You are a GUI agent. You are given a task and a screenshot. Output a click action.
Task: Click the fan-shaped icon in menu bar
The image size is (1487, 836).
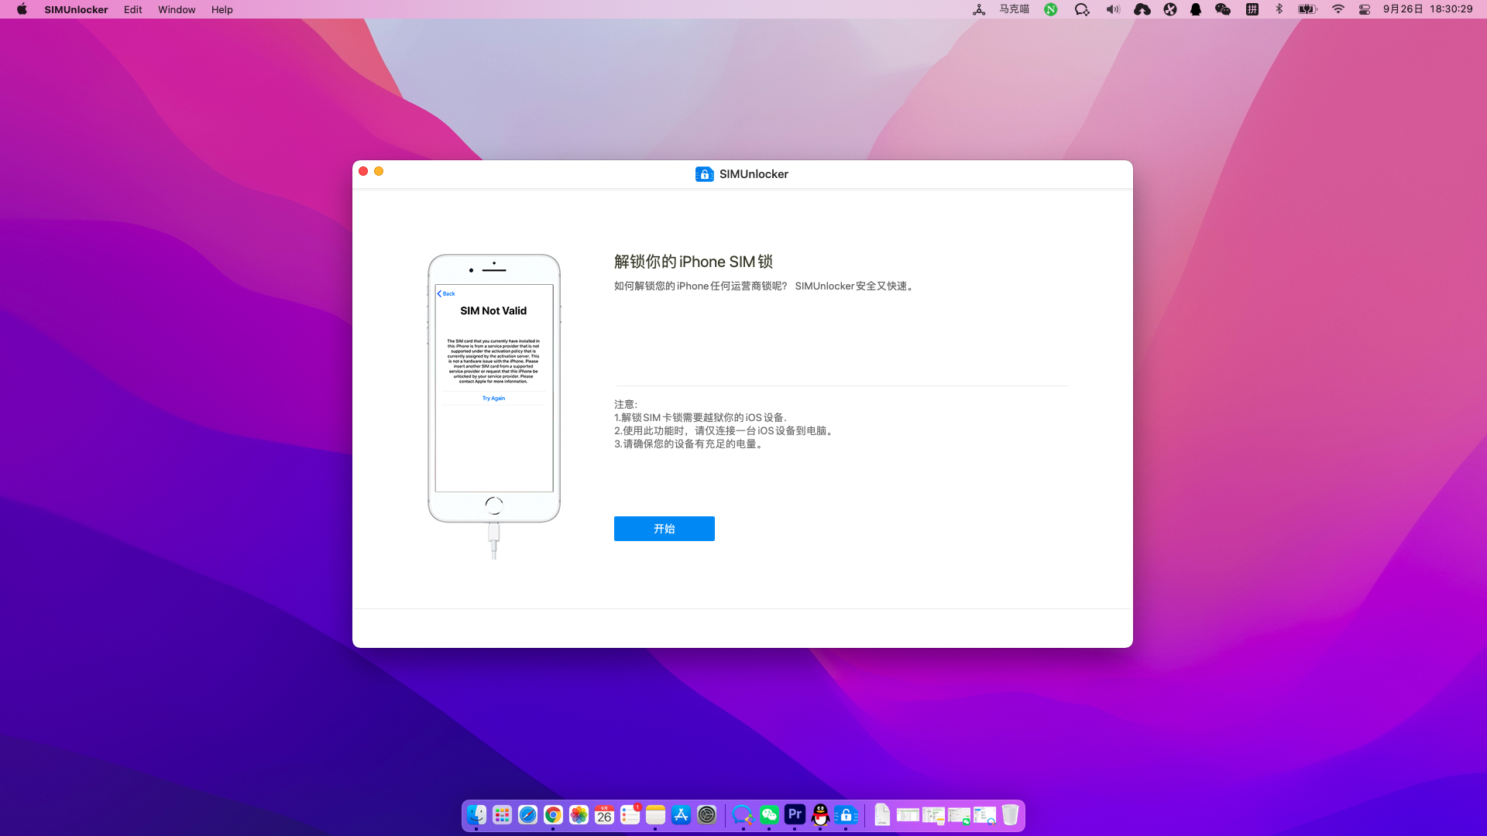coord(1170,9)
